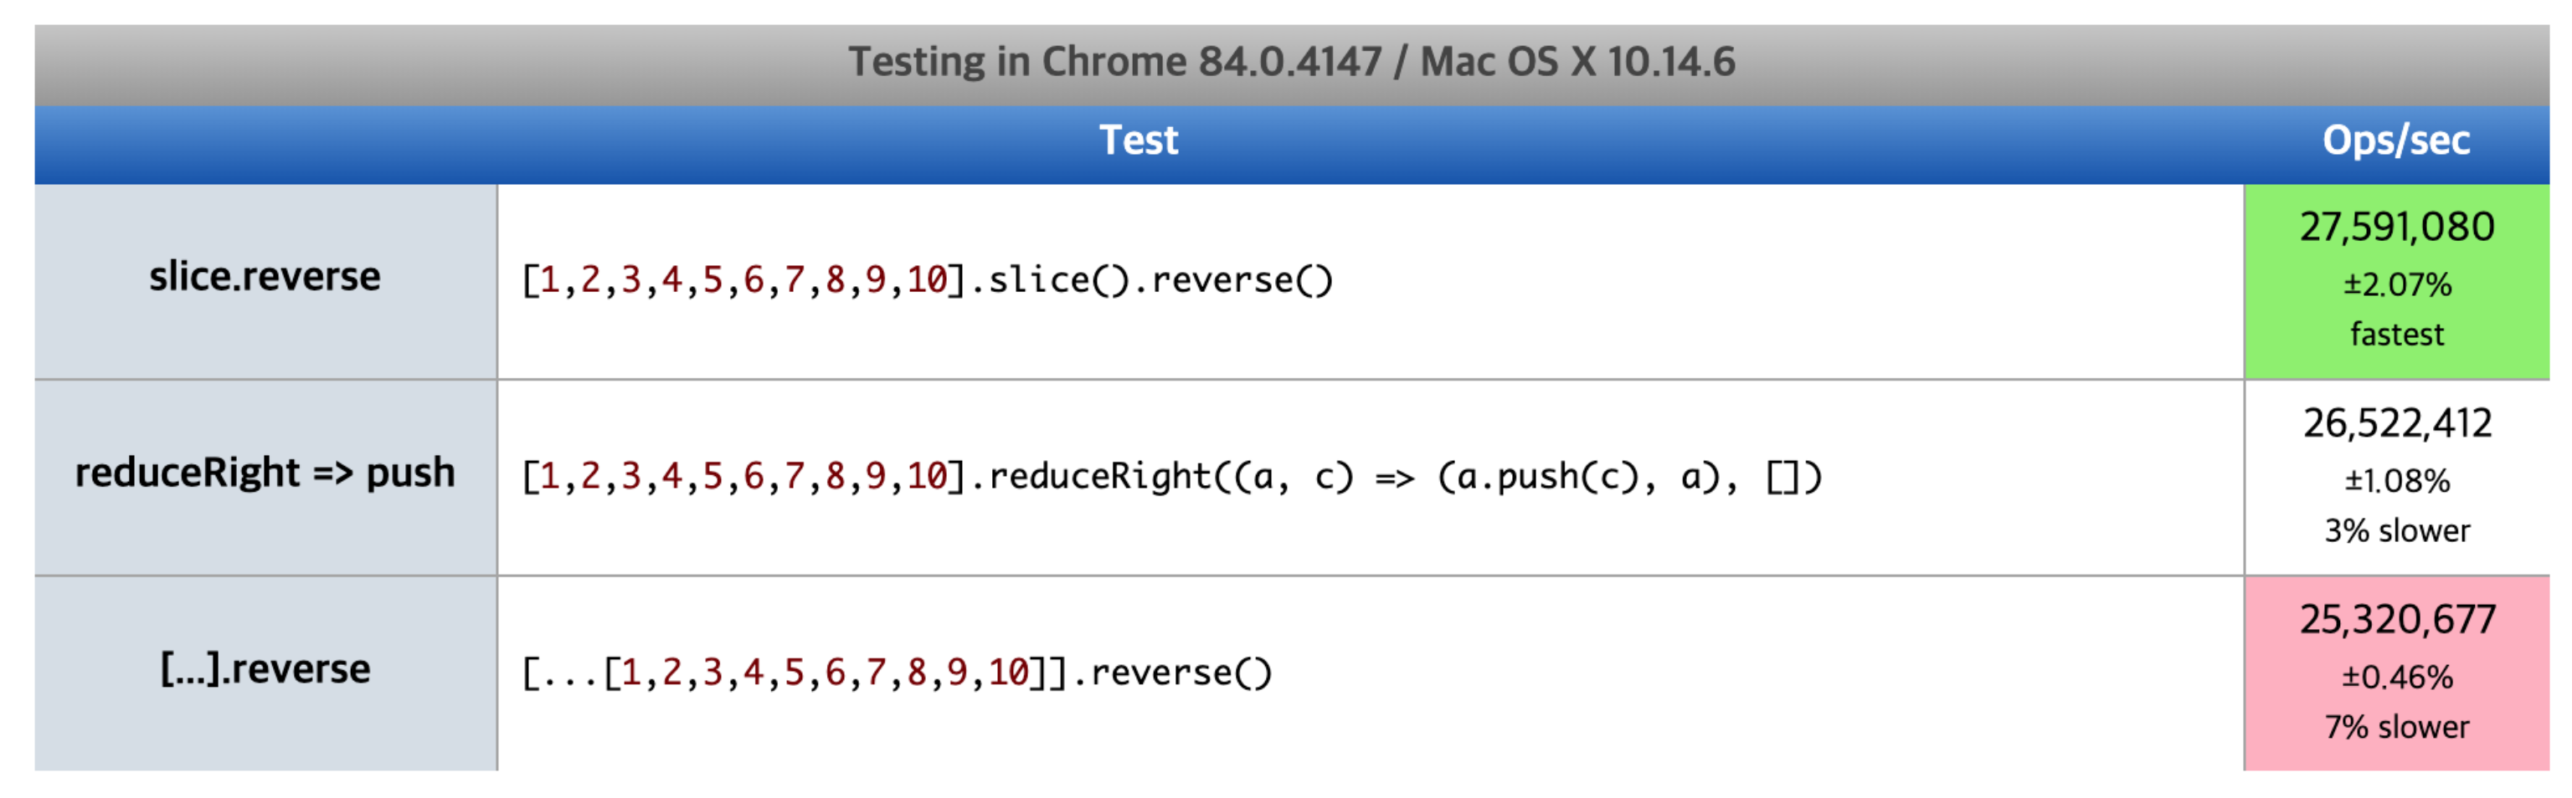Select the slice.reverse row label
The width and height of the screenshot is (2572, 798).
pyautogui.click(x=265, y=278)
